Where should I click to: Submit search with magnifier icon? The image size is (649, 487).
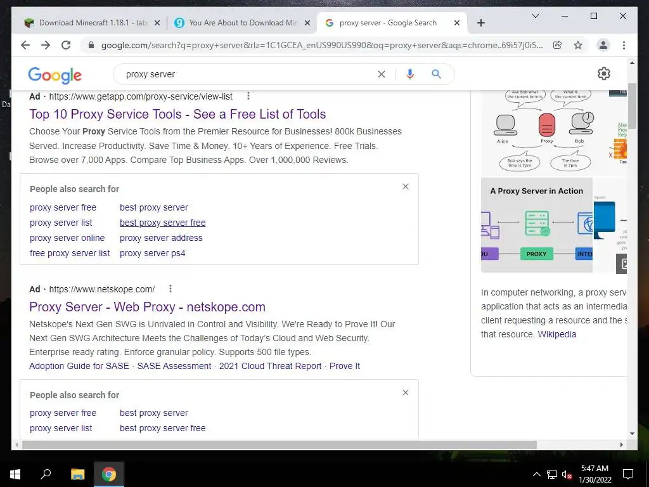(436, 74)
